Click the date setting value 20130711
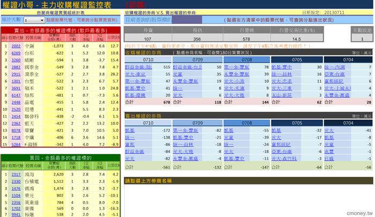Viewport: 375px width, 217px height. (x=334, y=12)
